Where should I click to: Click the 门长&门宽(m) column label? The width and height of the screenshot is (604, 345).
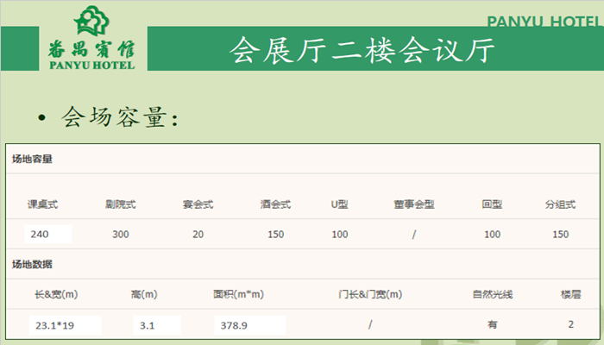(x=370, y=295)
